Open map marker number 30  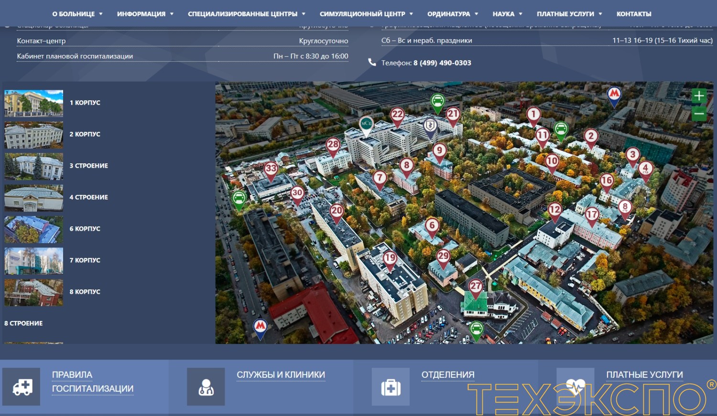point(297,195)
